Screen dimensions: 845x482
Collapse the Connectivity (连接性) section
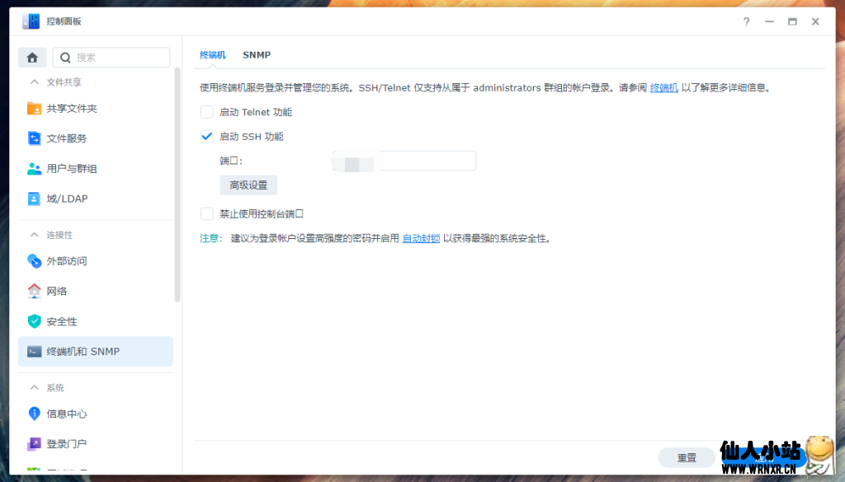point(35,235)
